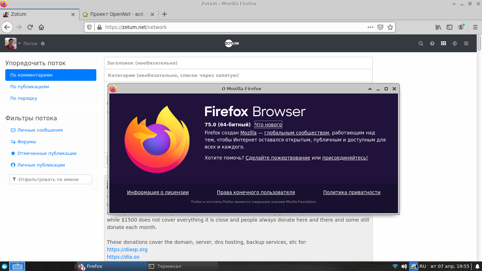The width and height of the screenshot is (482, 271).
Task: Toggle the Firefox sidebar view
Action: pyautogui.click(x=450, y=27)
